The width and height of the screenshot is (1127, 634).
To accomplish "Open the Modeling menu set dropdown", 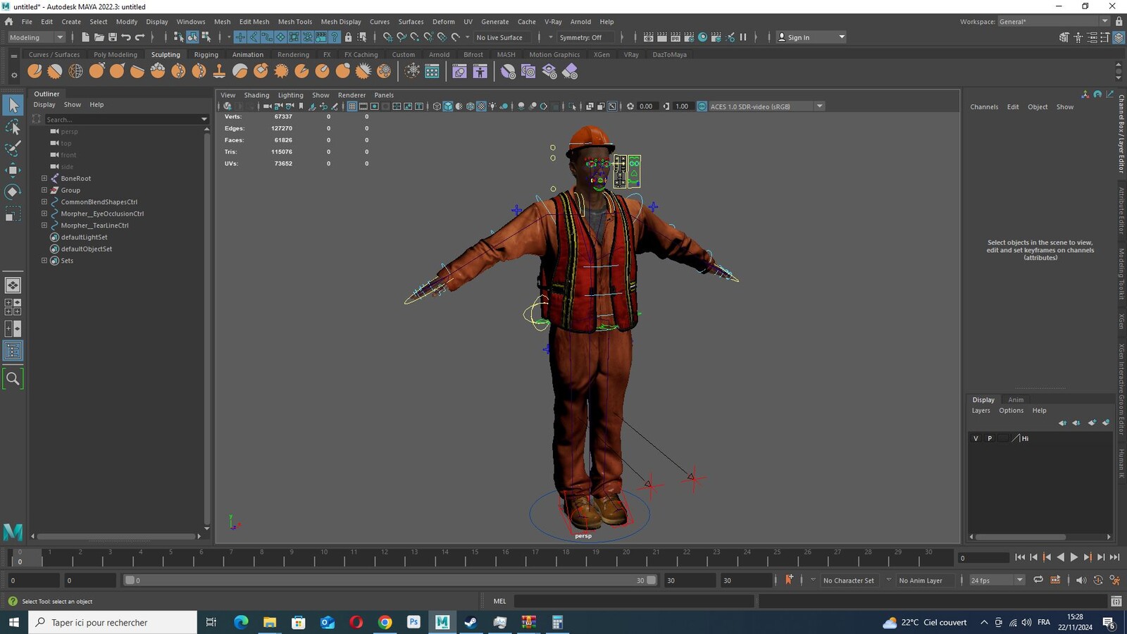I will pyautogui.click(x=35, y=37).
